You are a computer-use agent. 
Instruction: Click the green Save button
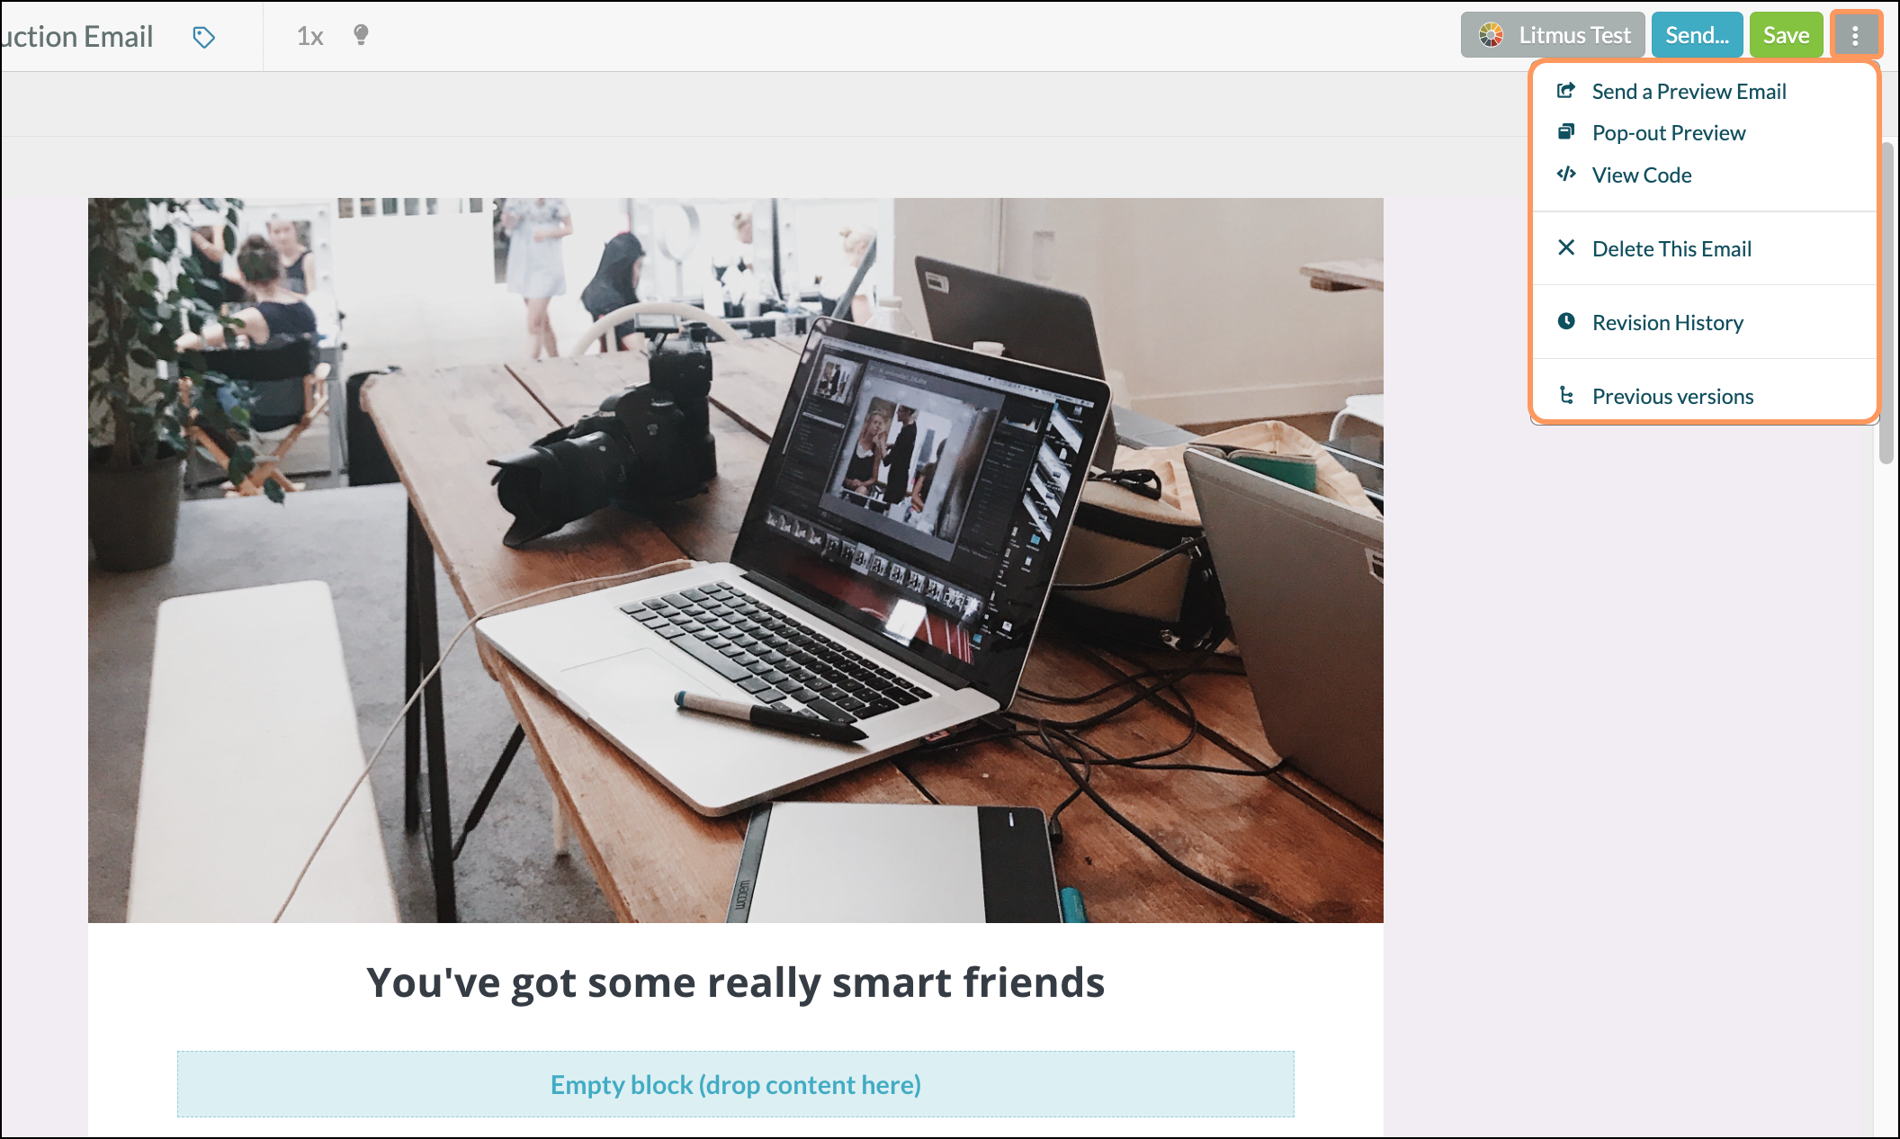[x=1786, y=35]
